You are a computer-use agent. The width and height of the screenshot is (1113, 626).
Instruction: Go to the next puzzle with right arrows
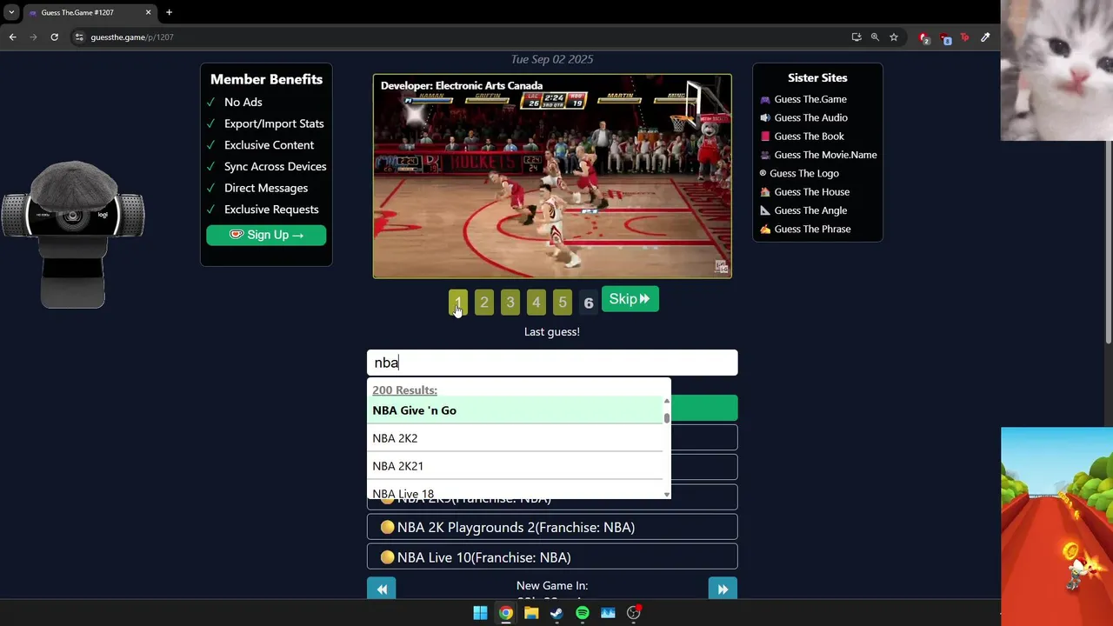coord(723,589)
